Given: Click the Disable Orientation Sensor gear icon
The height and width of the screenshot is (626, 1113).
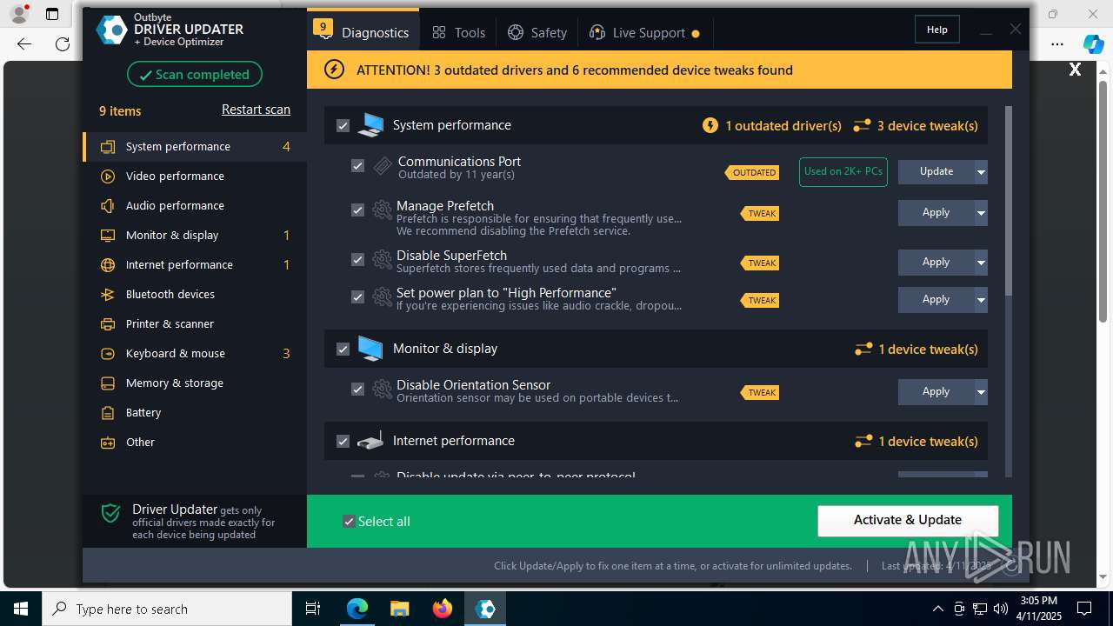Looking at the screenshot, I should pyautogui.click(x=382, y=389).
